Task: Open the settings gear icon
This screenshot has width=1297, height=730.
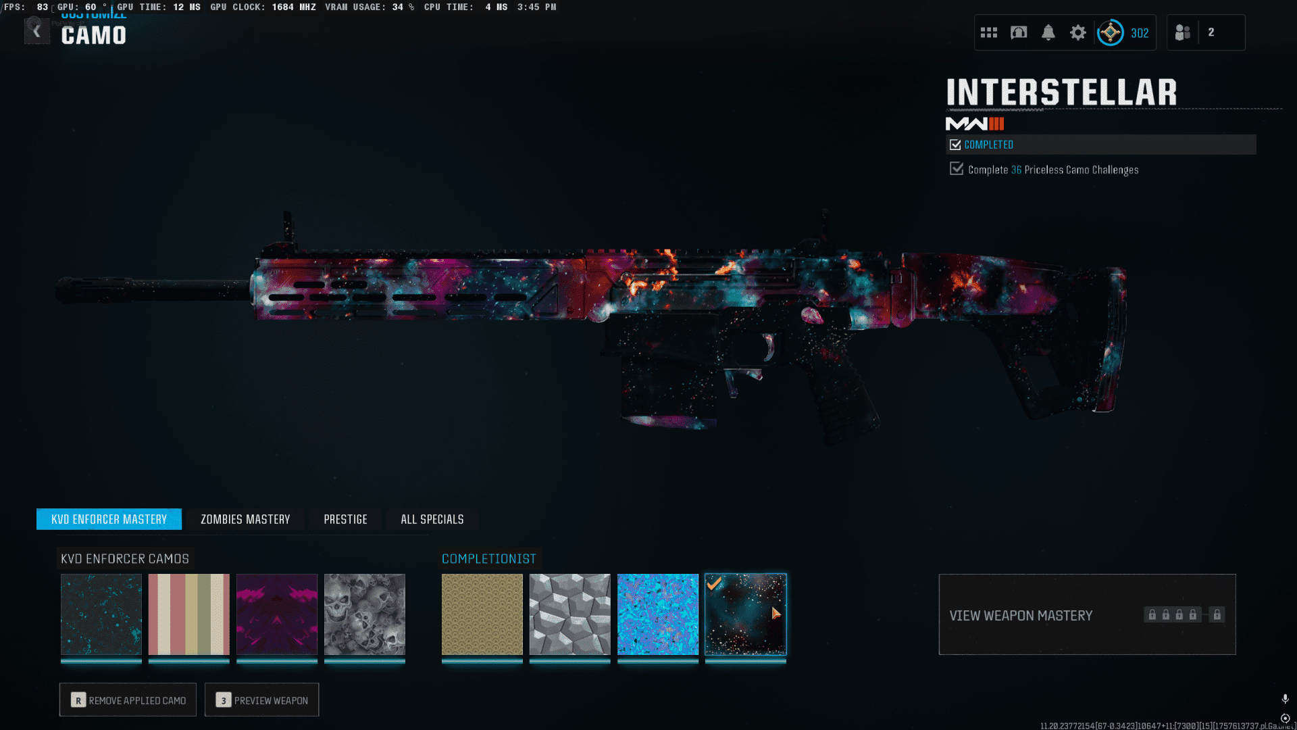Action: coord(1078,32)
